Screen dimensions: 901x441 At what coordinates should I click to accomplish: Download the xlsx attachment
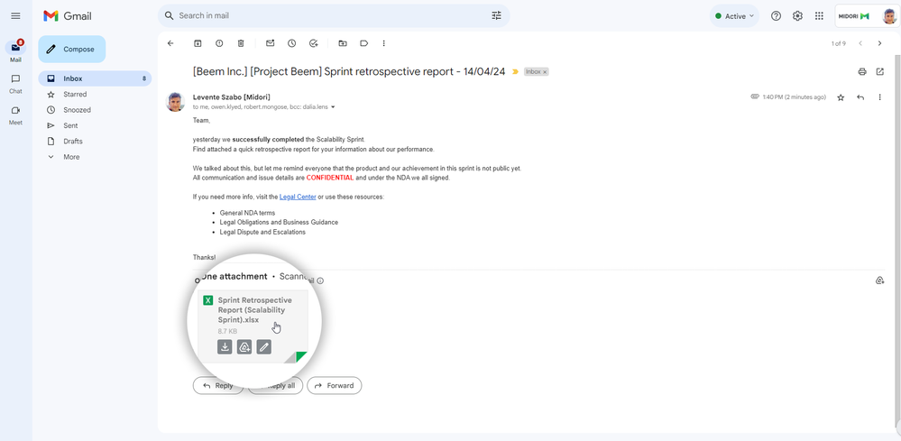click(225, 347)
